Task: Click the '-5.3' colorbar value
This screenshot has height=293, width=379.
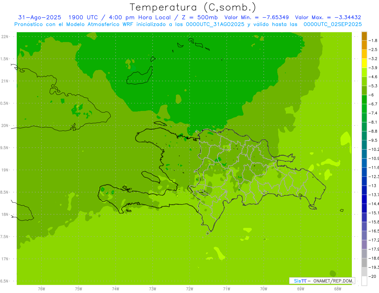Action: 373,86
